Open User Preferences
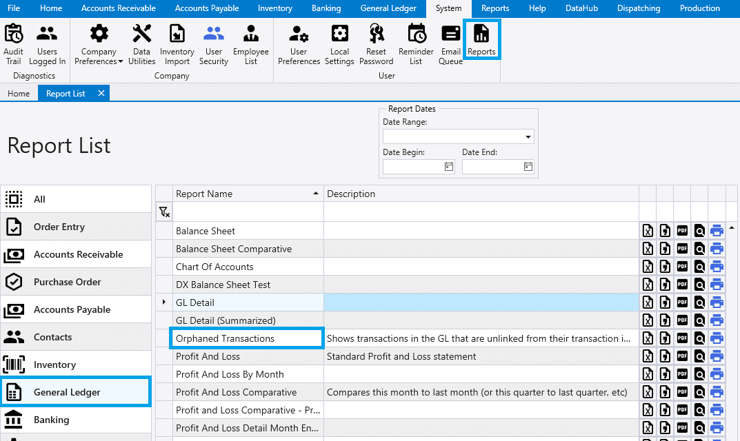 click(299, 45)
